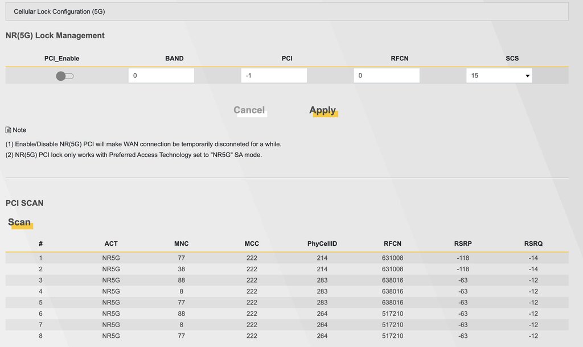Click the MNC column header

(182, 244)
